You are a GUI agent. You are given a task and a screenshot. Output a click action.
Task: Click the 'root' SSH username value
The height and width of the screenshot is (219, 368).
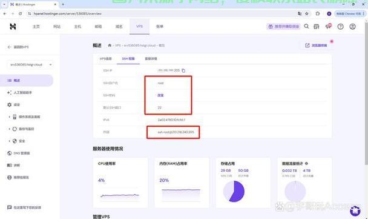pos(161,83)
